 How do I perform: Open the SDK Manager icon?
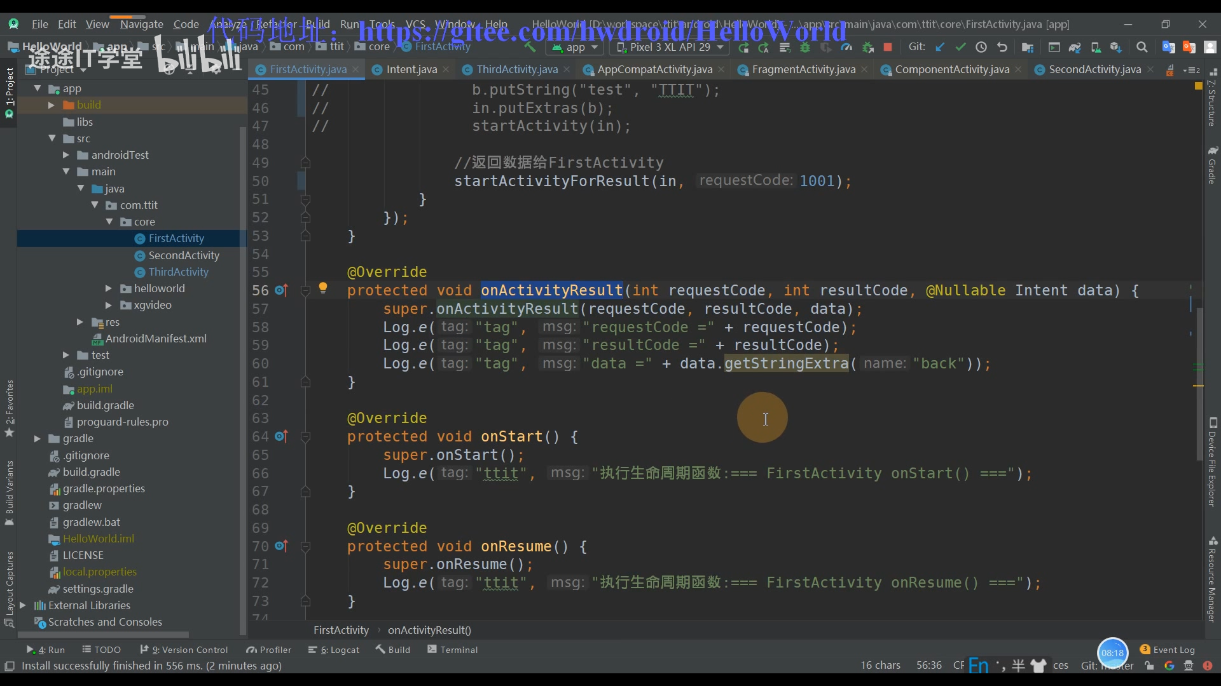point(1116,47)
